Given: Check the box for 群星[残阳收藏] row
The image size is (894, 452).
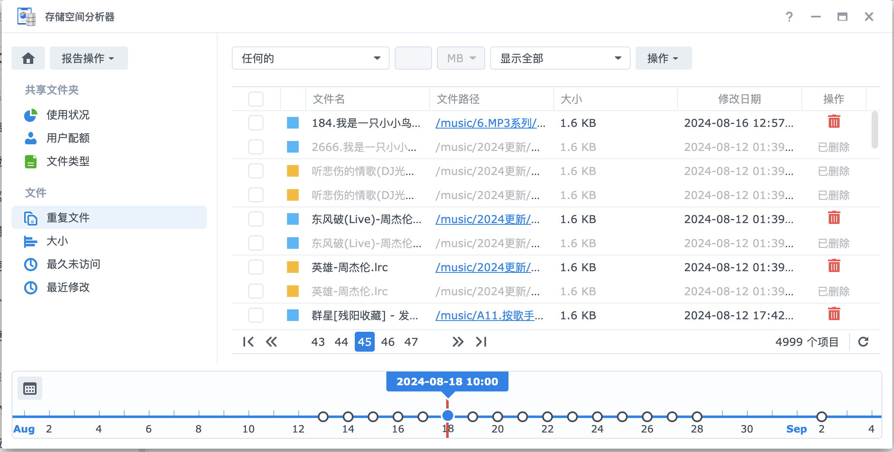Looking at the screenshot, I should click(x=256, y=315).
